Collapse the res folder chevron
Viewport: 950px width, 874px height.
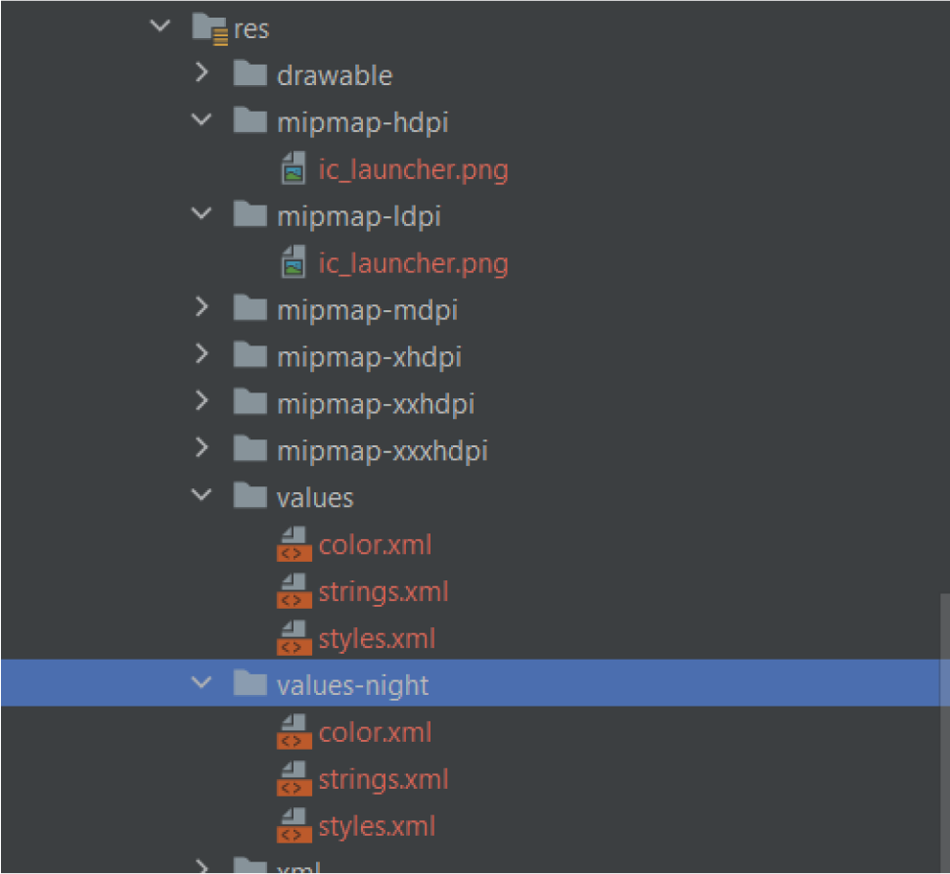click(x=159, y=26)
